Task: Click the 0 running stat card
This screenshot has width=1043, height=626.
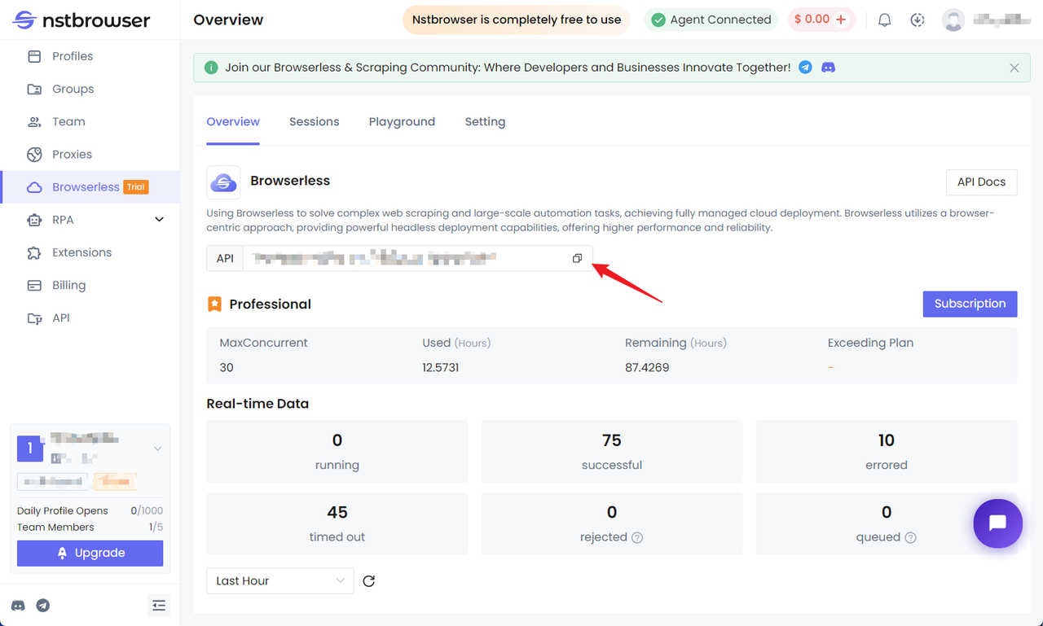Action: pyautogui.click(x=337, y=452)
